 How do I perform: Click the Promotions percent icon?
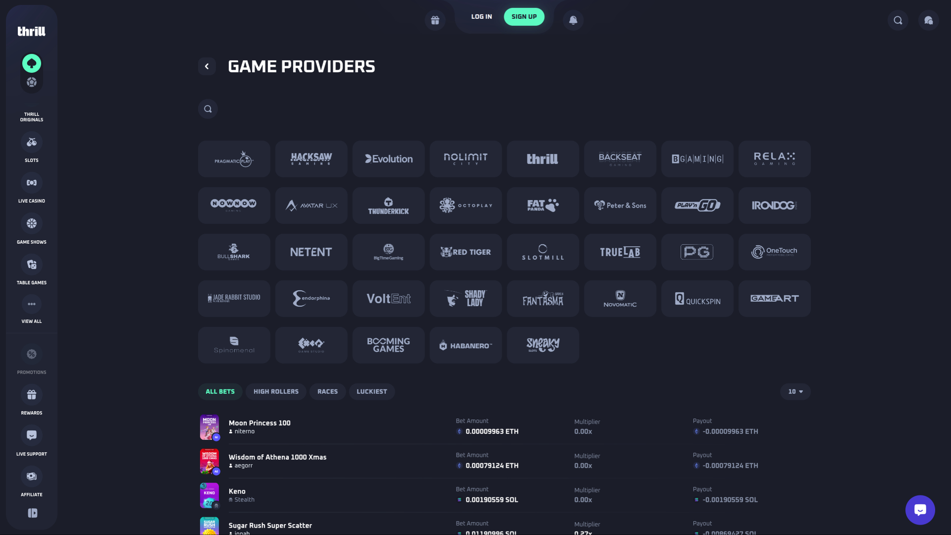[x=32, y=355]
